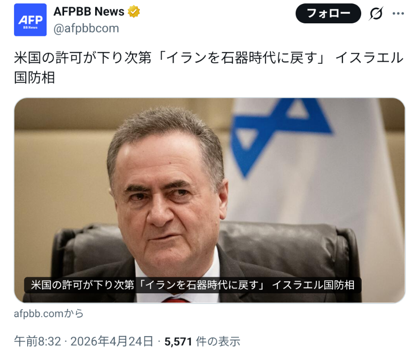Open the article card image thumbnail
This screenshot has width=419, height=358.
(210, 200)
